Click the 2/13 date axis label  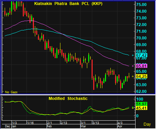tap(64, 123)
